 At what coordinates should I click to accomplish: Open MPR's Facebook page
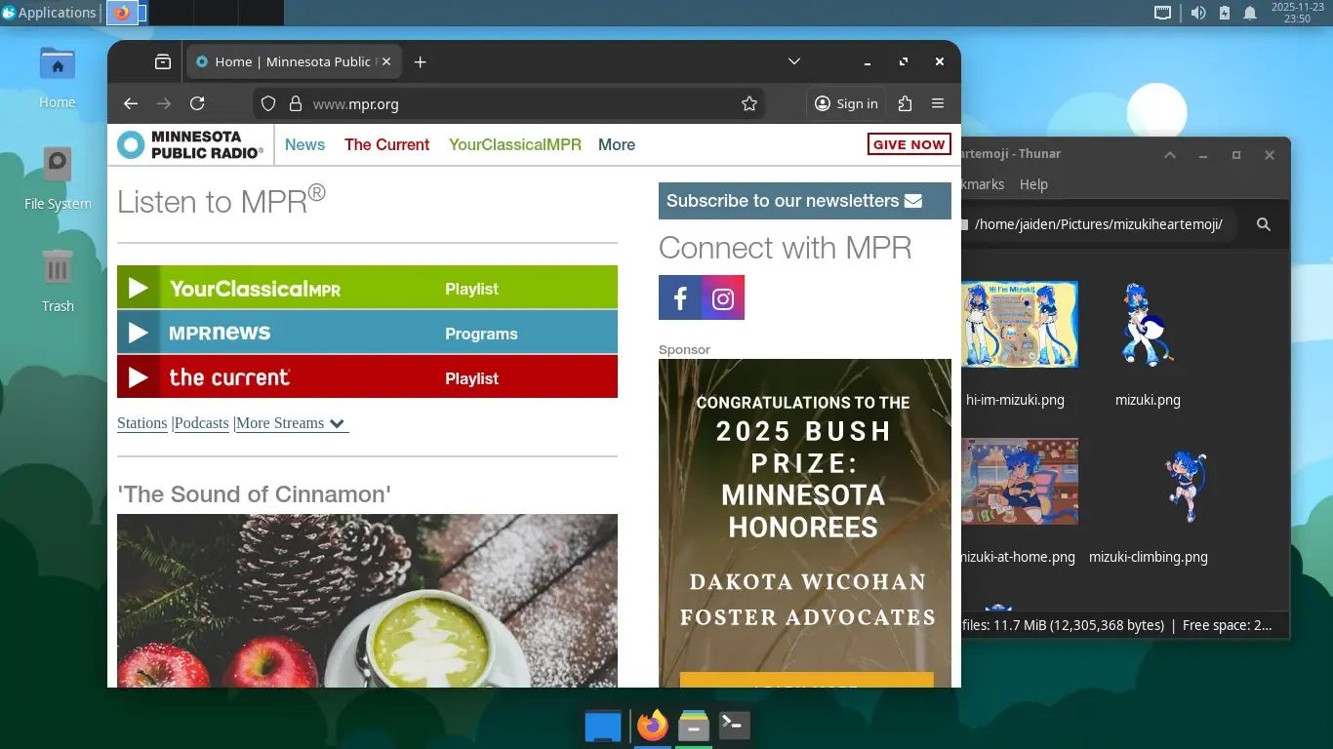pyautogui.click(x=680, y=297)
